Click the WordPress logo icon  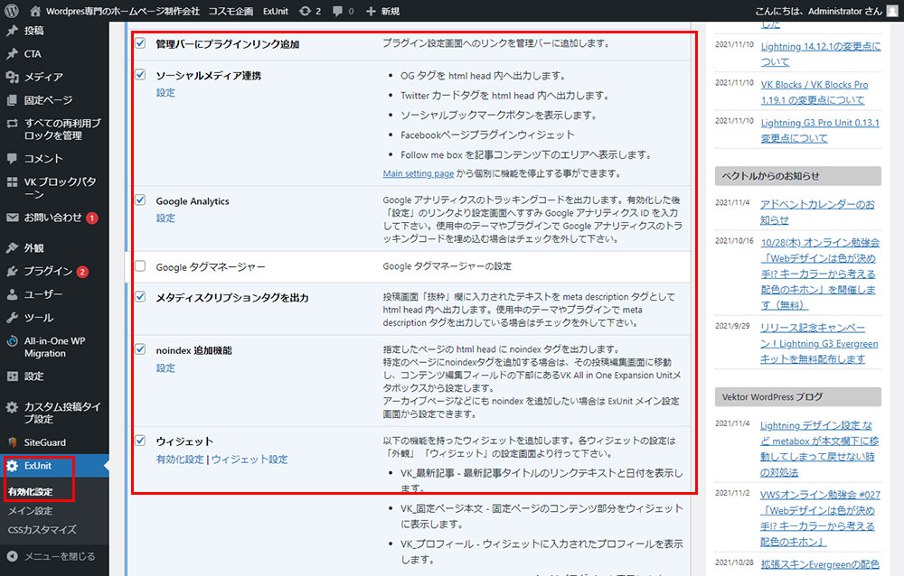tap(12, 11)
